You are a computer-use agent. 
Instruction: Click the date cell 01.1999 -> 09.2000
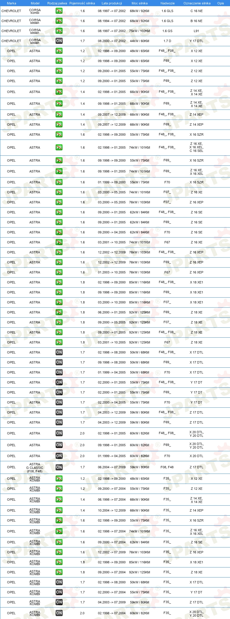click(112, 182)
